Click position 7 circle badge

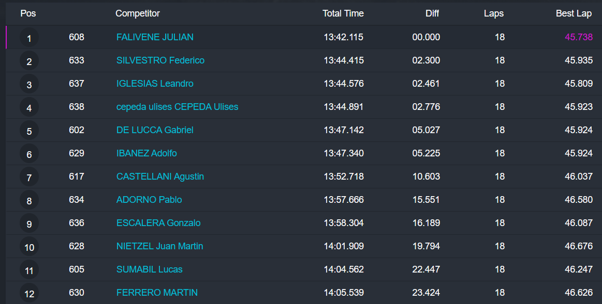coord(29,178)
